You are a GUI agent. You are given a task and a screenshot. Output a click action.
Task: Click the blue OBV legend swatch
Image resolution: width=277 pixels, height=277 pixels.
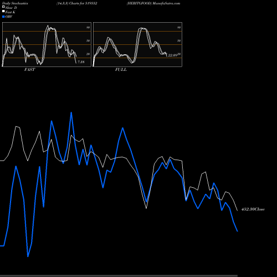pos(3,17)
